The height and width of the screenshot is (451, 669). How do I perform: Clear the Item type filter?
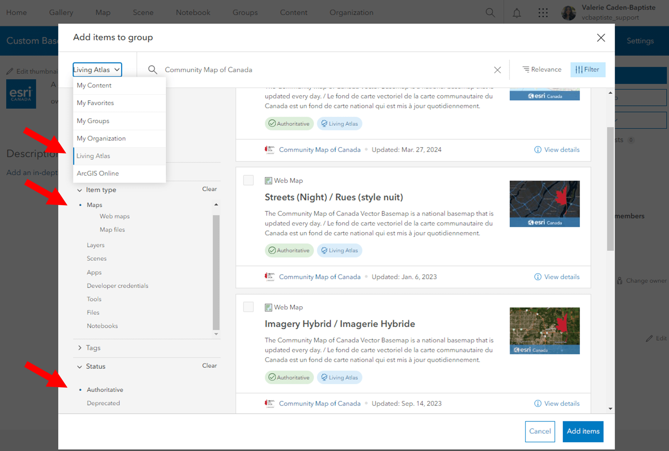pyautogui.click(x=209, y=189)
